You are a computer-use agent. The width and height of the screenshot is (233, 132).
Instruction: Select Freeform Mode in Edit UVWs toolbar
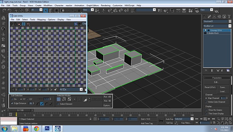coord(24,24)
